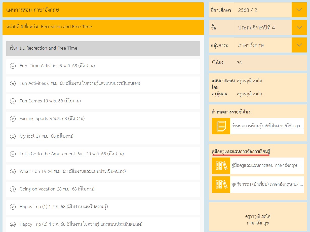The image size is (310, 232).
Task: Open the Going on Vacation lesson
Action: click(57, 189)
